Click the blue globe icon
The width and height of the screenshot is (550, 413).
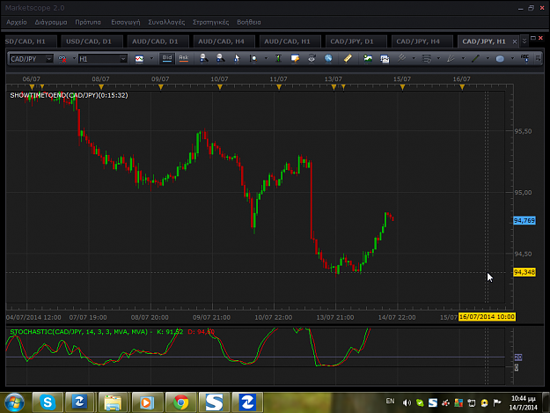pyautogui.click(x=328, y=58)
